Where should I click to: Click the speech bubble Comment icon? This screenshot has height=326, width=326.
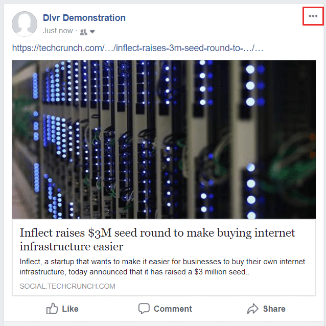(x=144, y=308)
